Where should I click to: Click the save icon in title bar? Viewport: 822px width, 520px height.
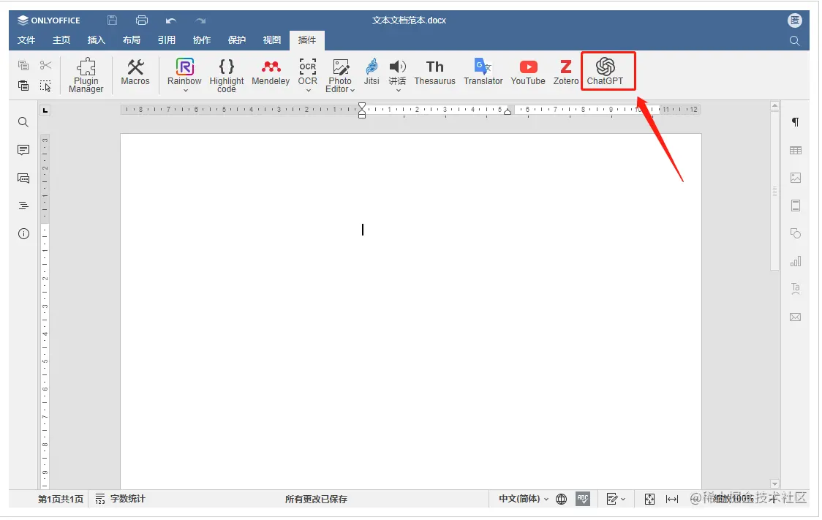112,20
